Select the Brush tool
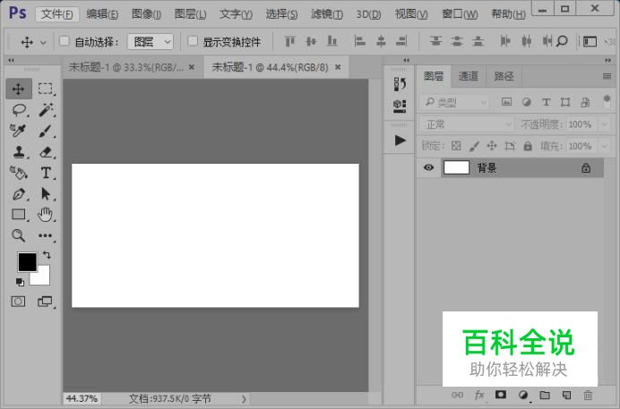This screenshot has height=409, width=620. (x=45, y=131)
